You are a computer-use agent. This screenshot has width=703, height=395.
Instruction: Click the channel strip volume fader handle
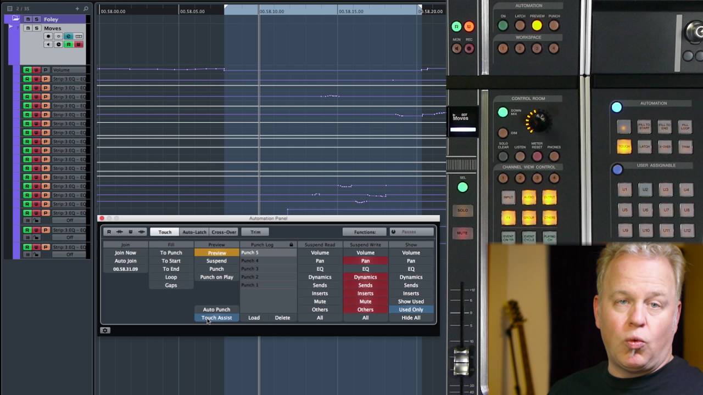tap(461, 362)
